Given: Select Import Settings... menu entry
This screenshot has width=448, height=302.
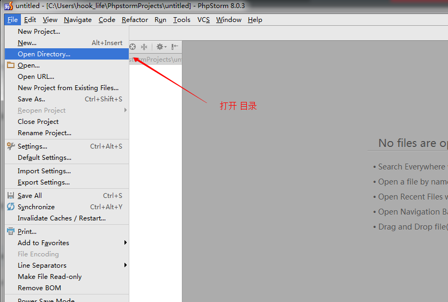Looking at the screenshot, I should pos(67,171).
